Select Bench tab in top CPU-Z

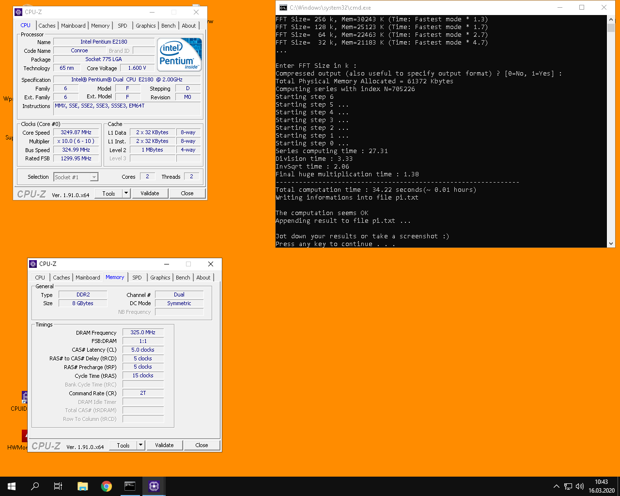(169, 26)
